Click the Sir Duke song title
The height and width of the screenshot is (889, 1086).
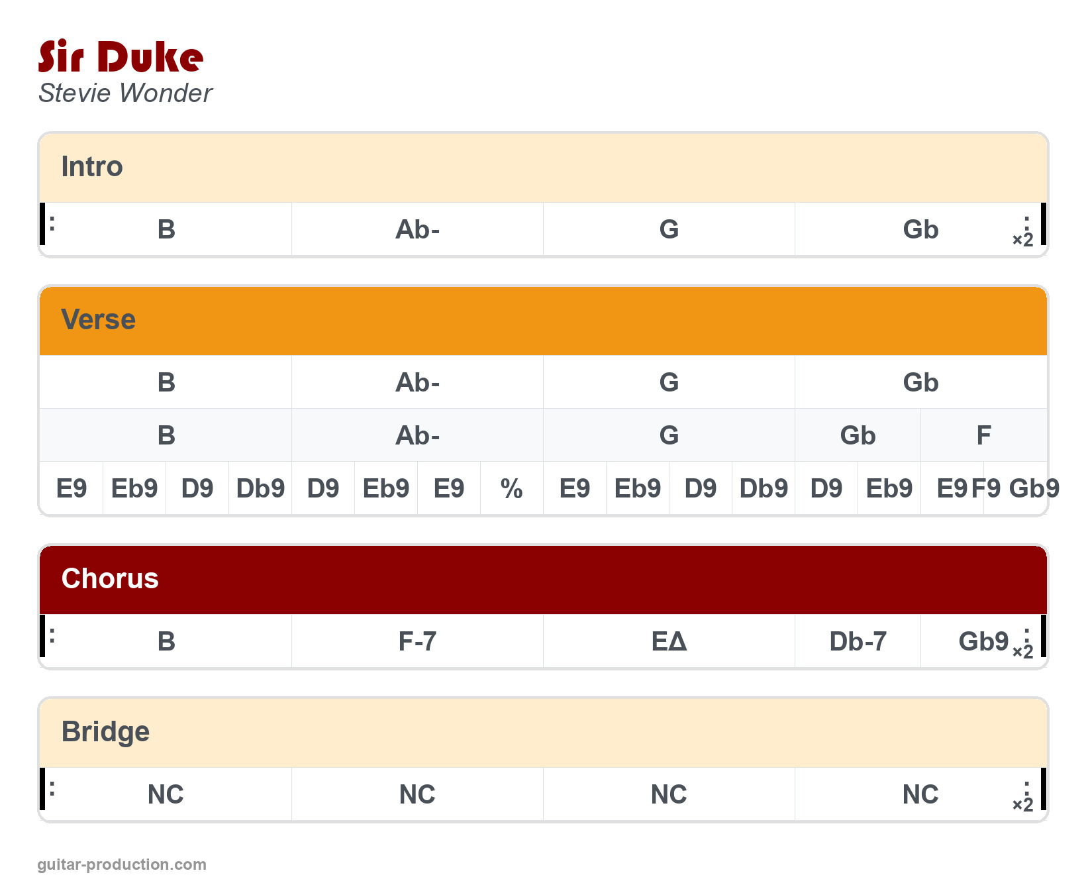click(x=121, y=57)
